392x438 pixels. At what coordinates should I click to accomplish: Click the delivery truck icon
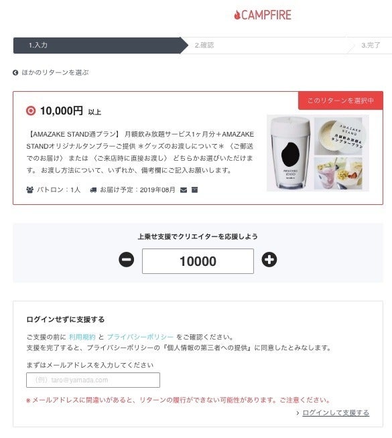93,190
